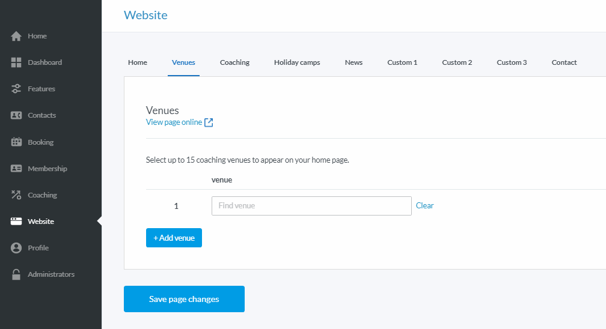Screen dimensions: 606x329
Task: Switch to the Coaching tab
Action: point(234,62)
